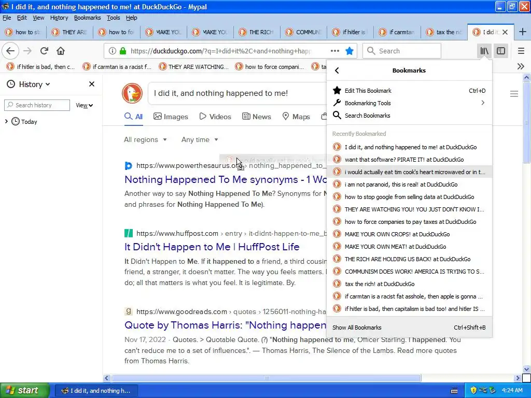Go back in the Bookmarks panel via chevron

[x=337, y=70]
